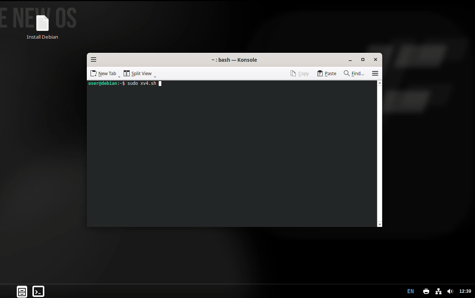
Task: Open the Install Debian desktop shortcut
Action: point(42,22)
